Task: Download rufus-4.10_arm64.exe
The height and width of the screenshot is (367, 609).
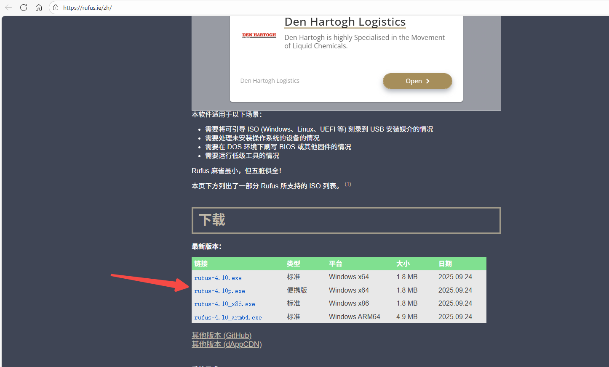Action: tap(228, 317)
